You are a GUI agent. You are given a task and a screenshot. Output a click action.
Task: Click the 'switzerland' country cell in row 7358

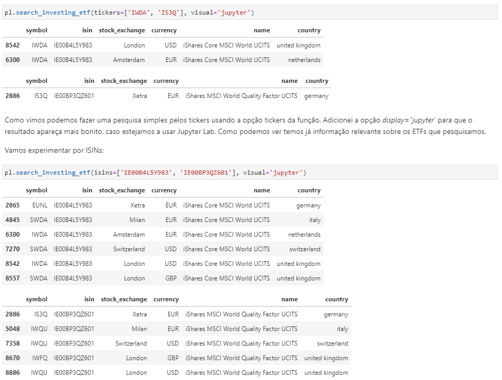(332, 344)
